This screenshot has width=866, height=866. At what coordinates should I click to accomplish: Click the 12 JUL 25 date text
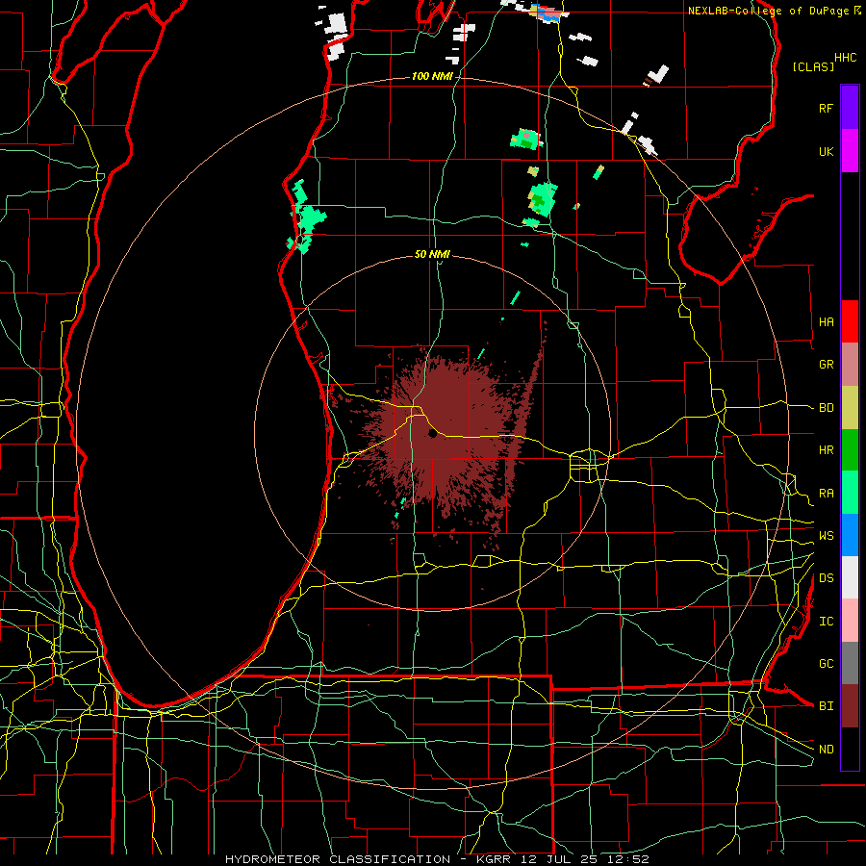tap(559, 859)
